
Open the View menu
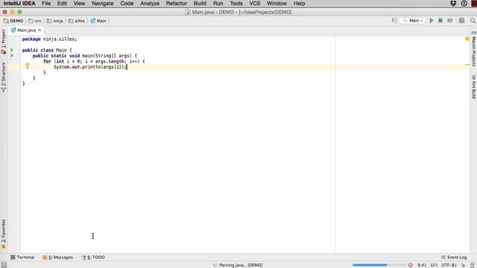click(x=79, y=3)
